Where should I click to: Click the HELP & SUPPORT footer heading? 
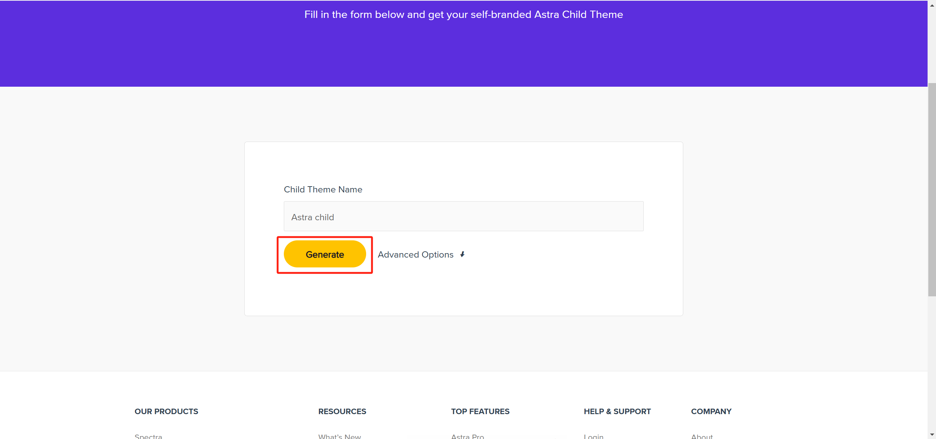click(x=617, y=411)
